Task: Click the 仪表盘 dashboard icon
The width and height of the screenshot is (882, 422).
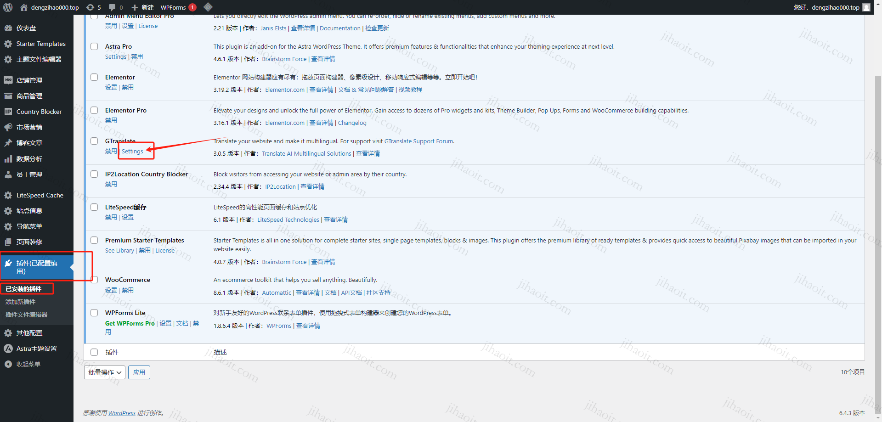Action: (8, 28)
